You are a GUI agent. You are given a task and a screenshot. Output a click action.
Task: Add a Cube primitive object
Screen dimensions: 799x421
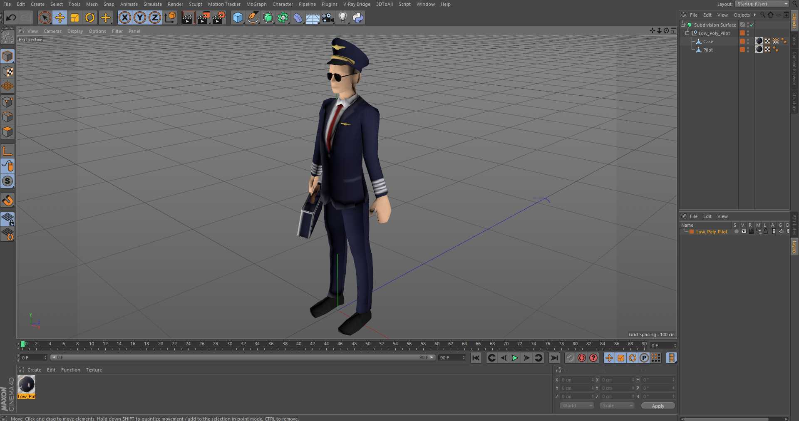click(238, 17)
